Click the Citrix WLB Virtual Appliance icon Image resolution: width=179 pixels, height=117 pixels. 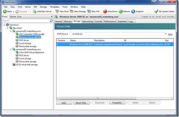click(17, 52)
